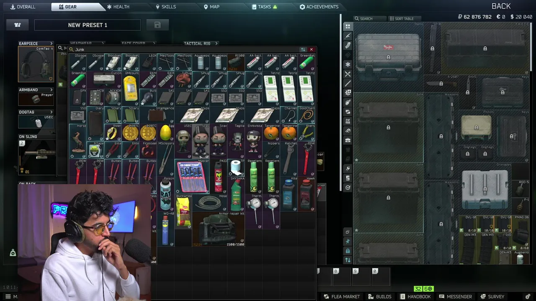536x301 pixels.
Task: Select the GoldChain item
Action: [306, 115]
